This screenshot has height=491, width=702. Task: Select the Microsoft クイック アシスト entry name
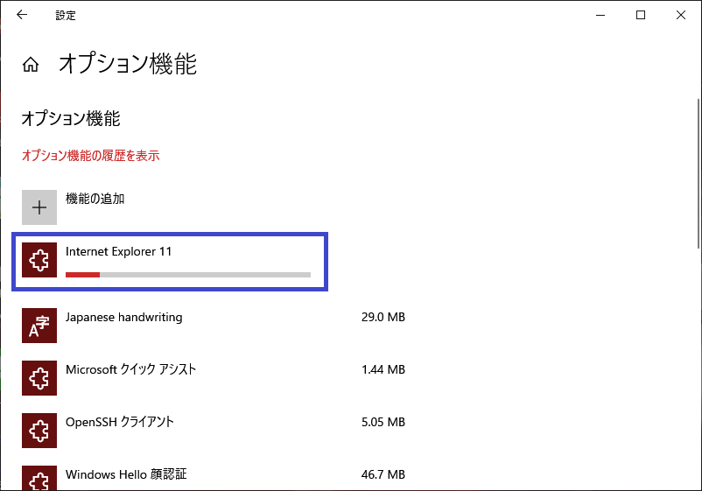coord(130,369)
